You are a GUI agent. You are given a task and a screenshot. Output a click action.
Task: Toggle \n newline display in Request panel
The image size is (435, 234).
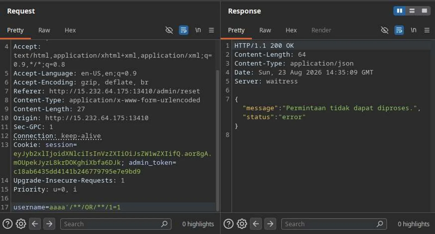tap(198, 30)
